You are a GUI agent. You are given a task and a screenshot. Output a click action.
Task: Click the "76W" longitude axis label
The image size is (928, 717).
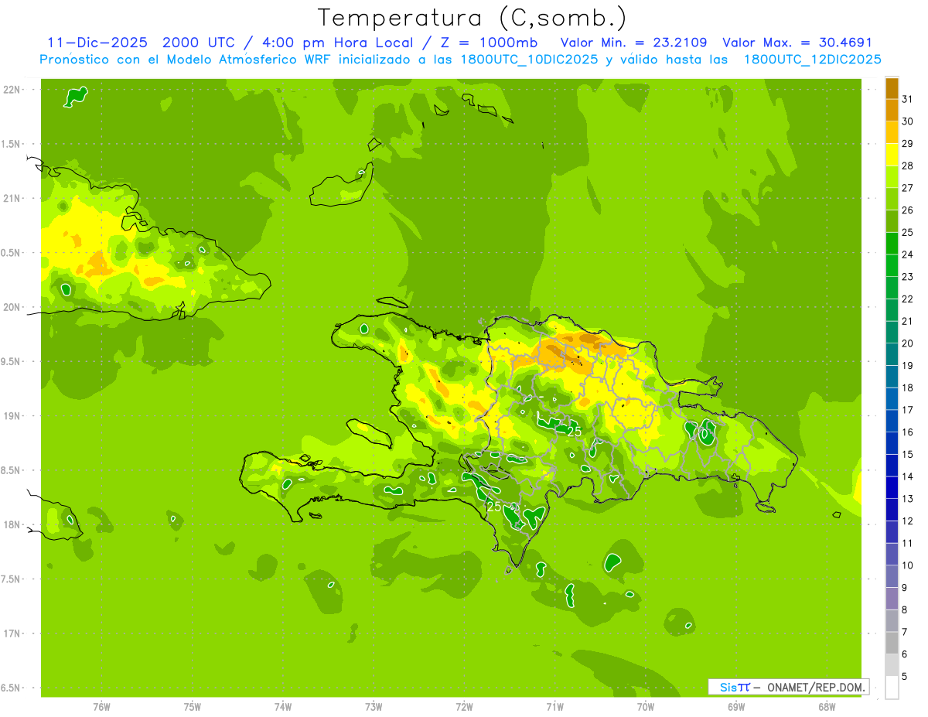click(101, 707)
